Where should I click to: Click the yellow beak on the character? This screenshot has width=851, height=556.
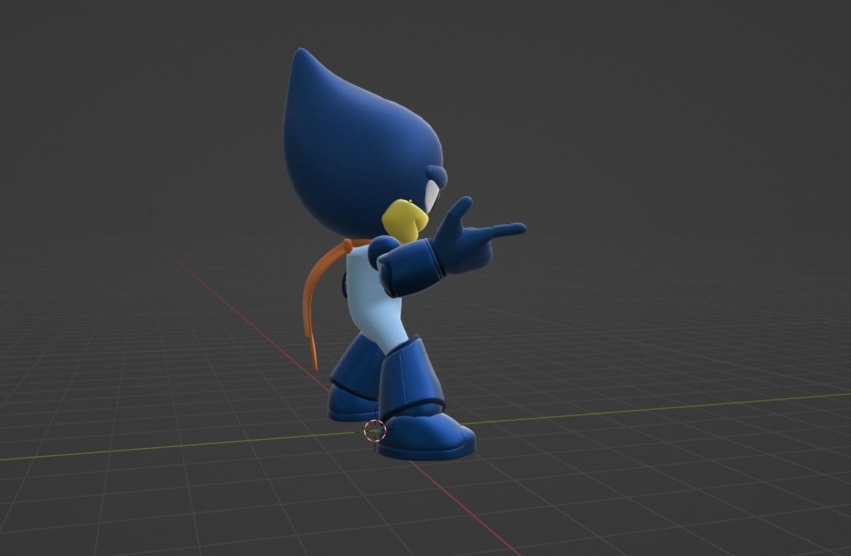[405, 221]
